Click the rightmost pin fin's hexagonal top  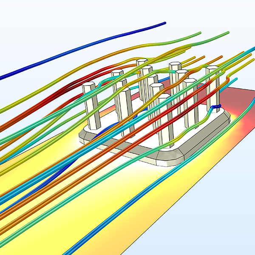coord(212,69)
